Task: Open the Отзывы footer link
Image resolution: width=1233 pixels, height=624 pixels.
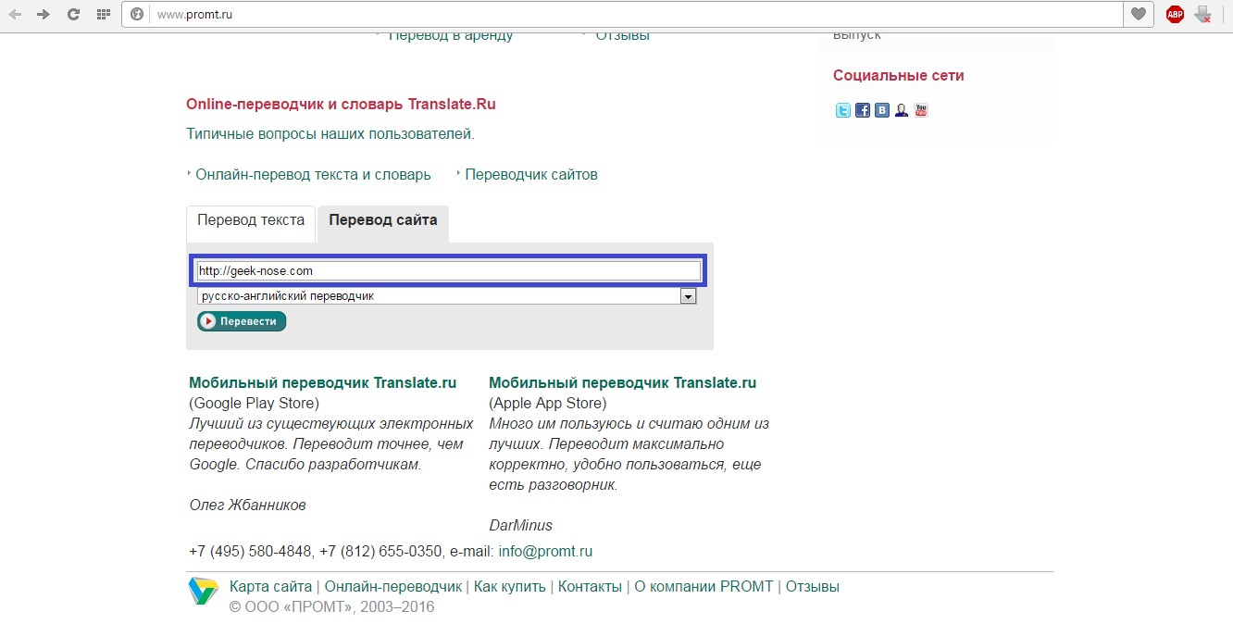Action: pos(813,586)
